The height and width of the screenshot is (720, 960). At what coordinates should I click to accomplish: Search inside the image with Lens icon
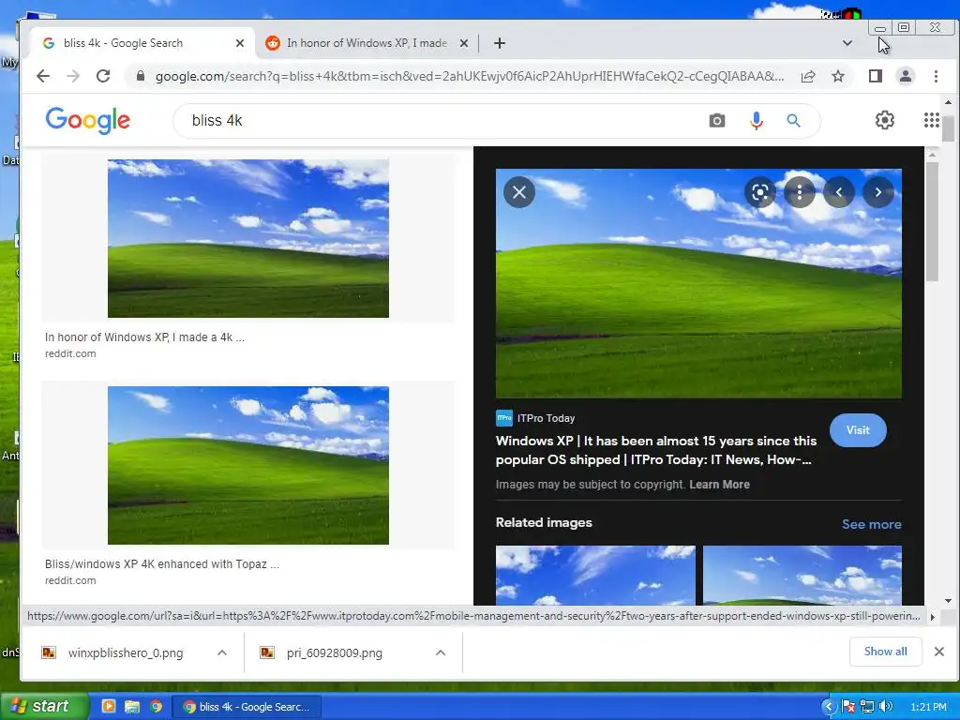[x=759, y=192]
